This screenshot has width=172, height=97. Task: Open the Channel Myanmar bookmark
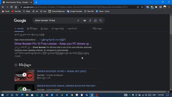tap(57, 11)
